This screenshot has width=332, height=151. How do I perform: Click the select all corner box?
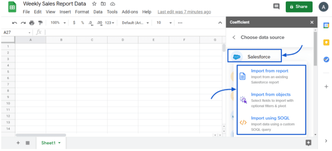pyautogui.click(x=8, y=40)
